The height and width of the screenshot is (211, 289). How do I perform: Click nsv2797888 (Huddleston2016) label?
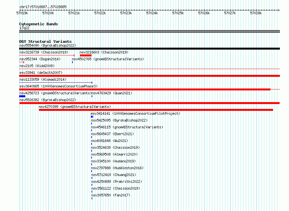point(117,168)
